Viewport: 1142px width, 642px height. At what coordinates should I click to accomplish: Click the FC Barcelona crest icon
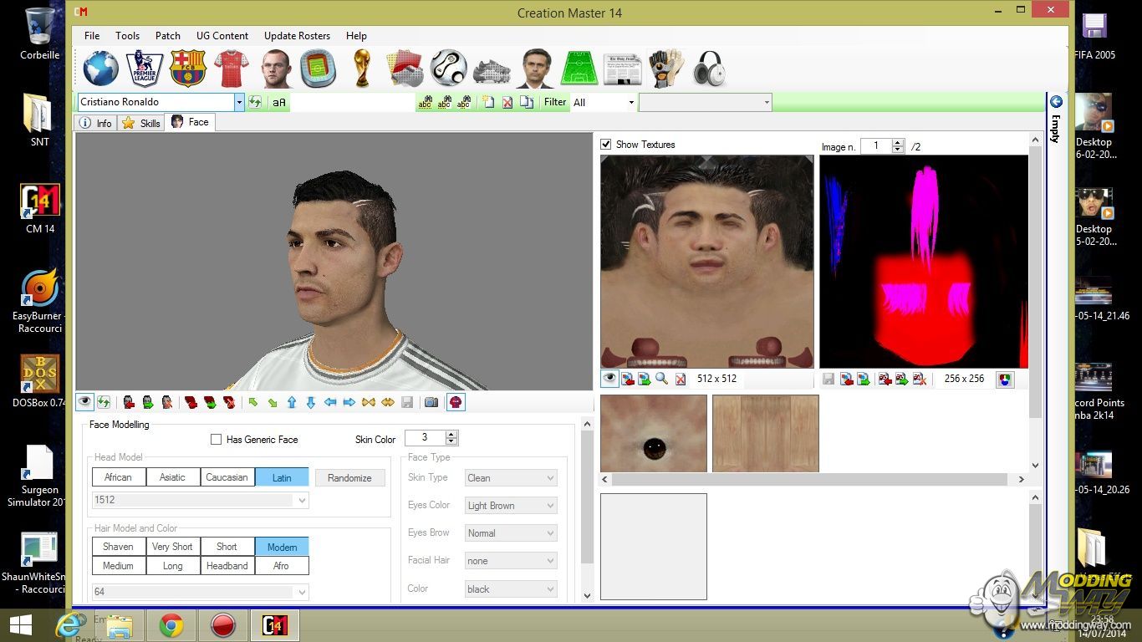[x=188, y=69]
